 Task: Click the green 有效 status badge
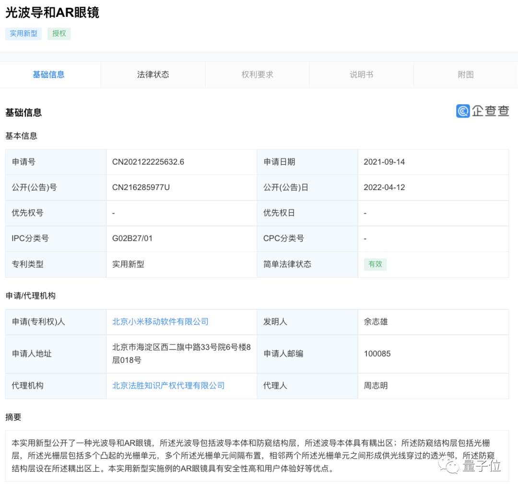375,264
